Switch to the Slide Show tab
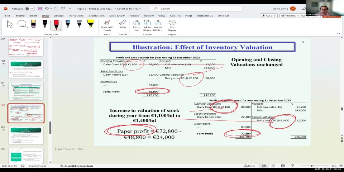Image resolution: width=344 pixels, height=172 pixels. pyautogui.click(x=117, y=16)
